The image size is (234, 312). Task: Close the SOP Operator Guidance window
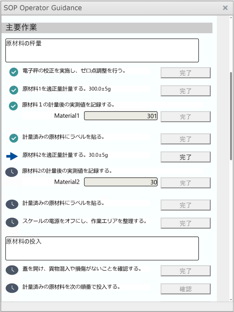pyautogui.click(x=225, y=8)
